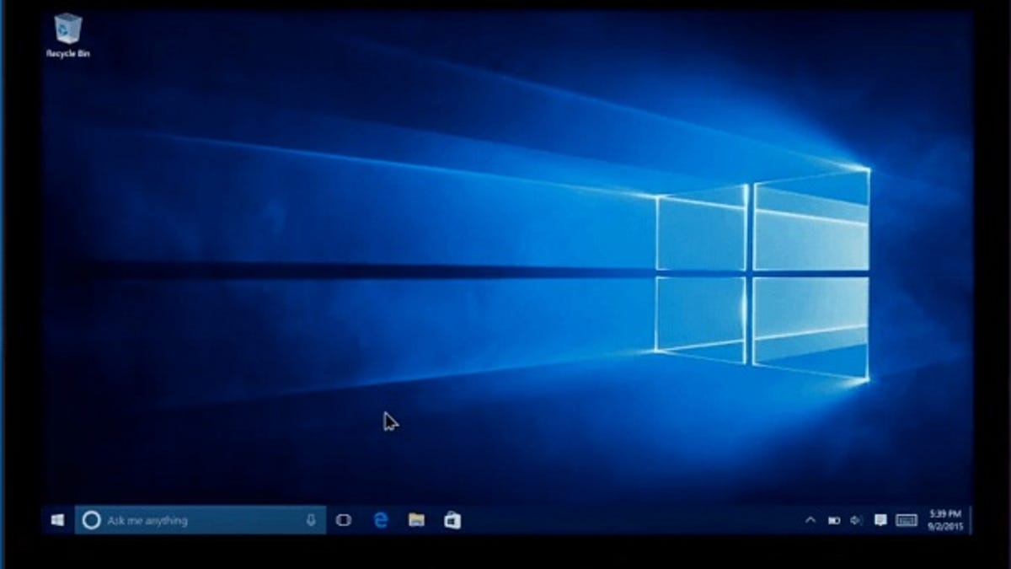The height and width of the screenshot is (569, 1011).
Task: Mute the speaker in the system tray
Action: tap(853, 520)
